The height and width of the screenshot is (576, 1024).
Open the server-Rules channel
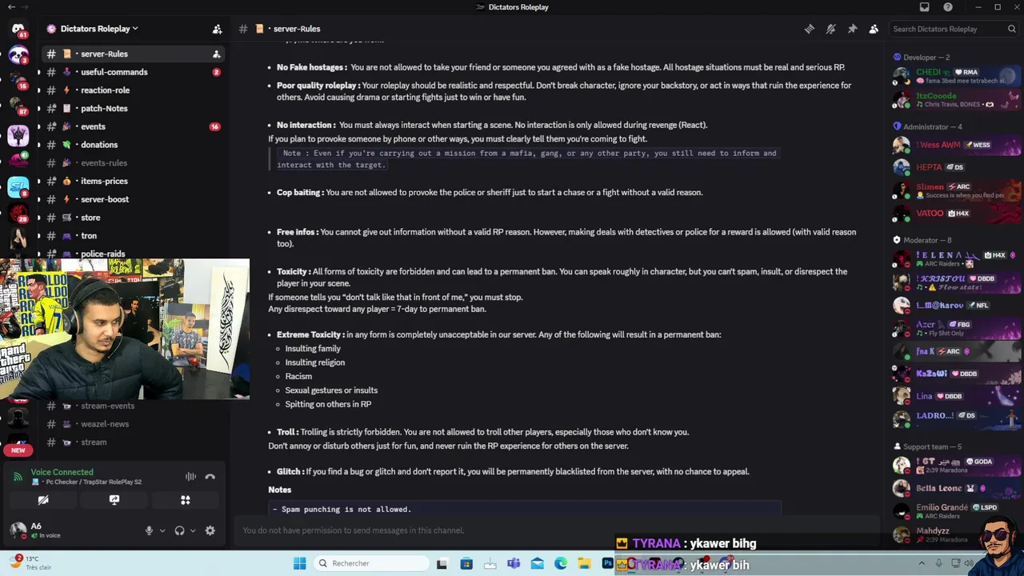(x=133, y=54)
